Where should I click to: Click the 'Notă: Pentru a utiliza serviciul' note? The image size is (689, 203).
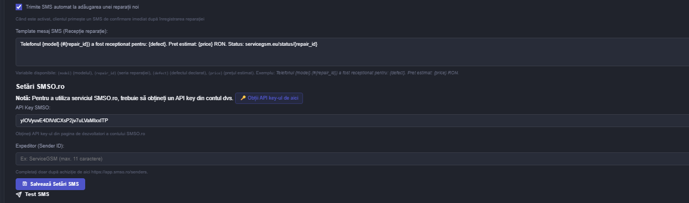[124, 98]
